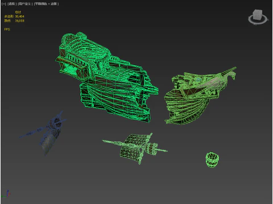The width and height of the screenshot is (273, 204).
Task: Select the small green barrel mesh
Action: (212, 160)
